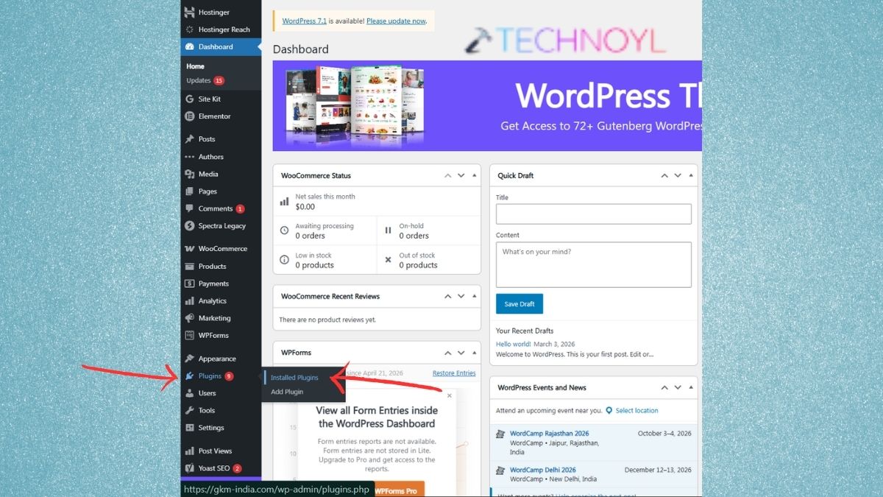Move WordPress Events and News widget up
Screen dimensions: 883x497
point(664,388)
